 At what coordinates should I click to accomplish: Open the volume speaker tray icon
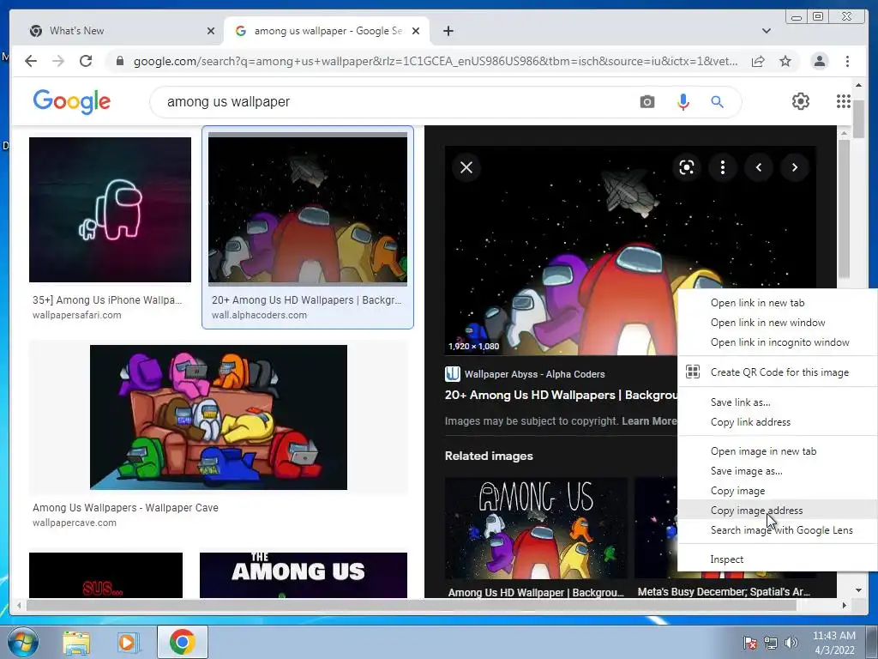coord(791,643)
